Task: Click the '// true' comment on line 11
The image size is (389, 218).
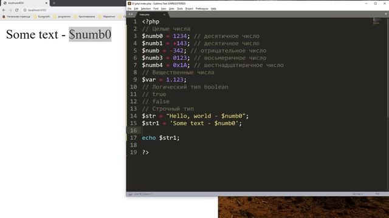Action: click(154, 94)
